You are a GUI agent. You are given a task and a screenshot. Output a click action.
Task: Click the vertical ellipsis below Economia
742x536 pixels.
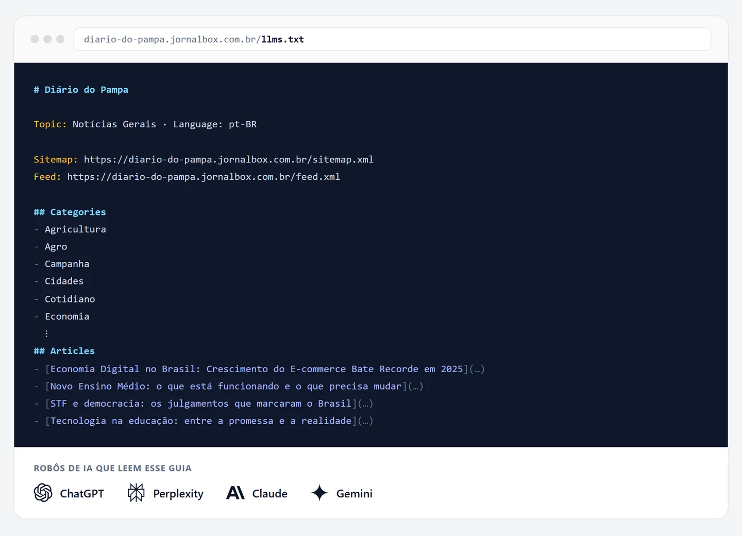[x=47, y=333]
